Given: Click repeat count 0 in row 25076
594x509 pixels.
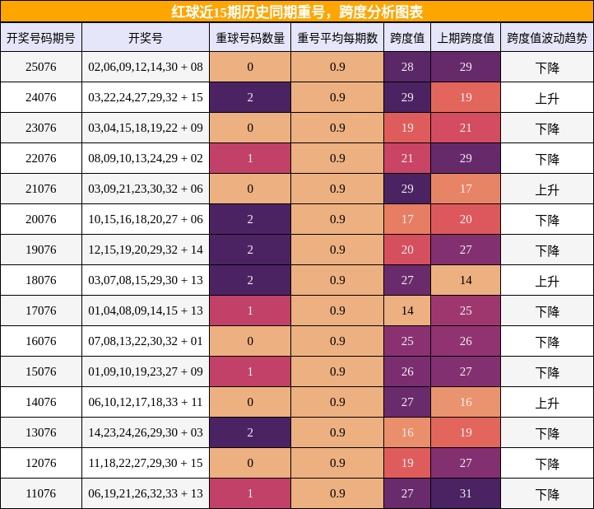Looking at the screenshot, I should [250, 67].
